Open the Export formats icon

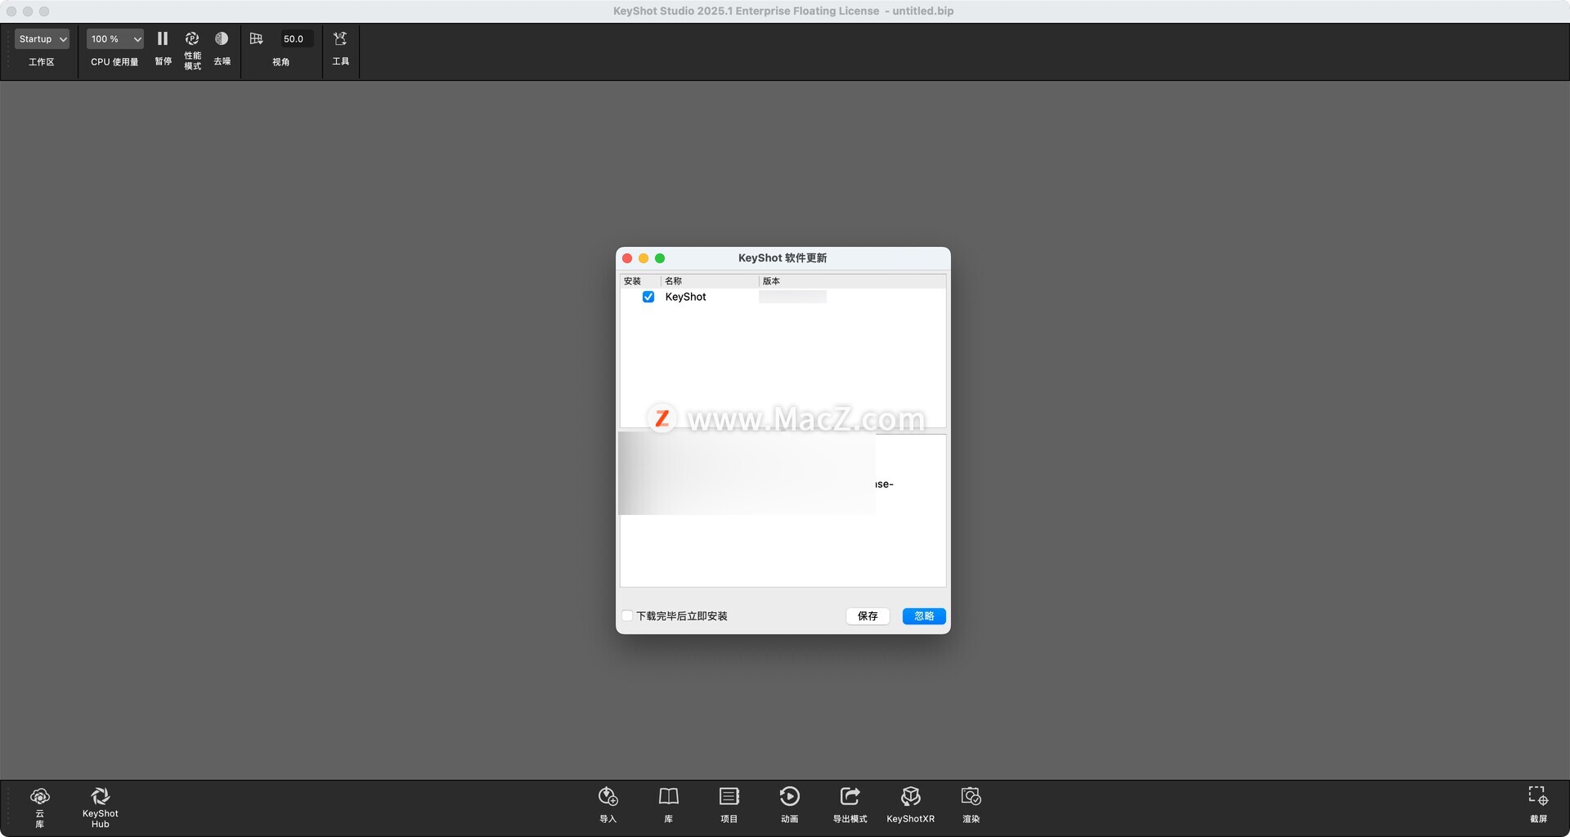[x=850, y=796]
